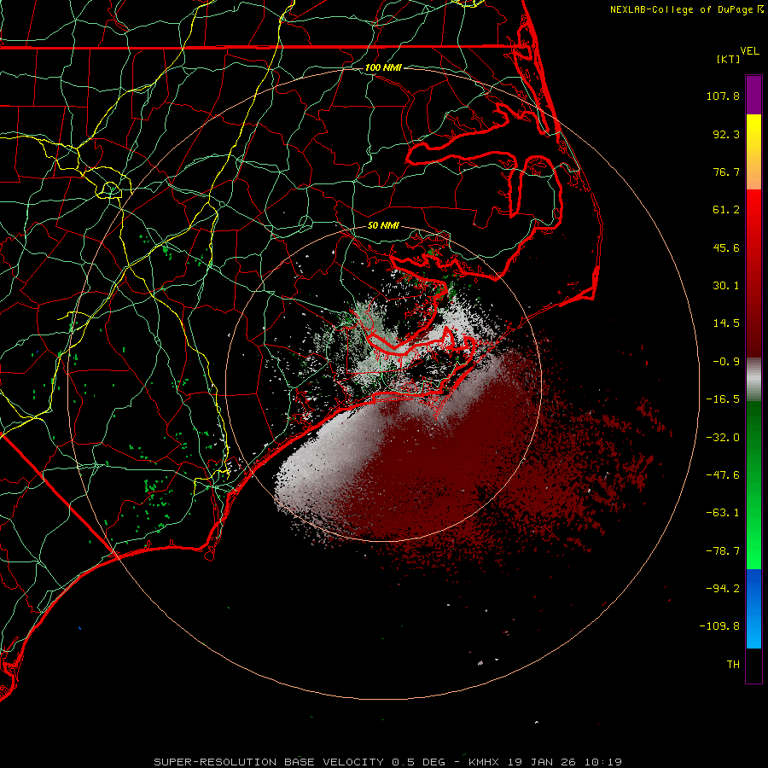Click the Super-Resolution Base Velocity caption text
The height and width of the screenshot is (768, 768).
coord(388,762)
